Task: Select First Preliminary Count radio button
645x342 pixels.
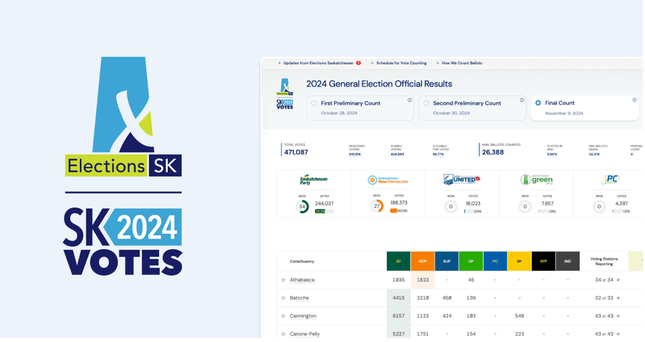Action: 314,103
